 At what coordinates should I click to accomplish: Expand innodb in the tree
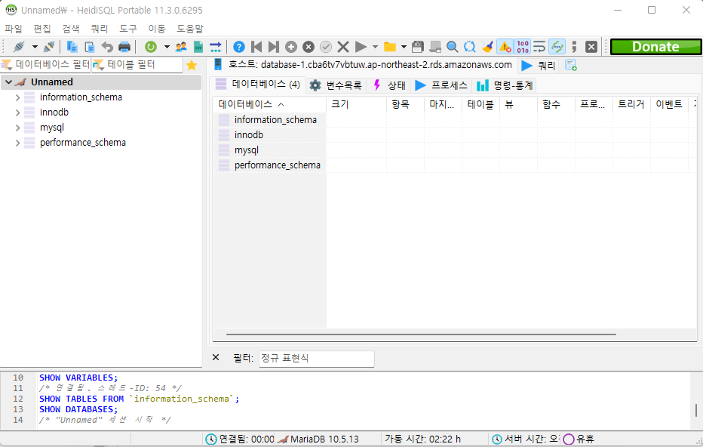(x=17, y=113)
